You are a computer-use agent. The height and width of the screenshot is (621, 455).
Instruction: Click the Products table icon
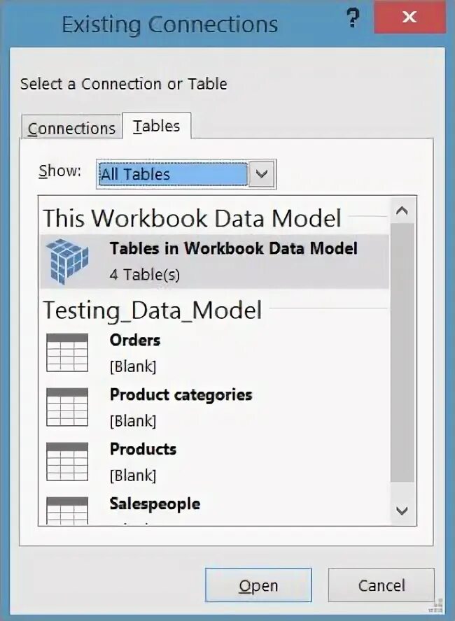point(67,462)
